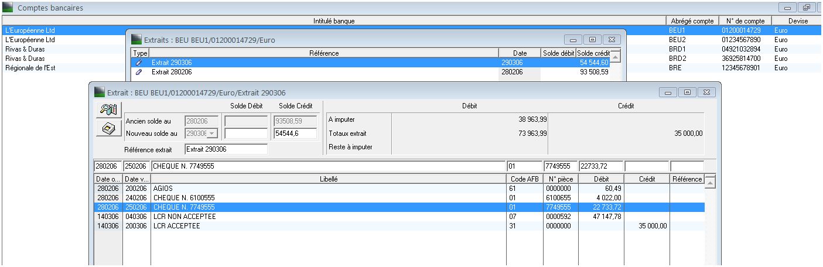This screenshot has height=267, width=823.
Task: Click the pencil type icon of Extrait 290306
Action: tap(139, 63)
